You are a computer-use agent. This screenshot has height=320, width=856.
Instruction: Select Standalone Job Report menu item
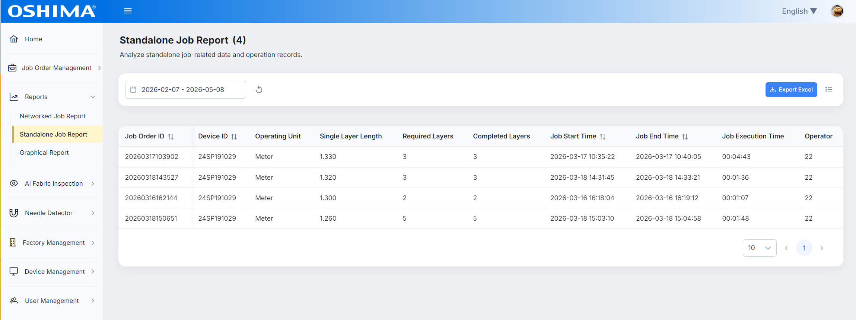(x=58, y=134)
